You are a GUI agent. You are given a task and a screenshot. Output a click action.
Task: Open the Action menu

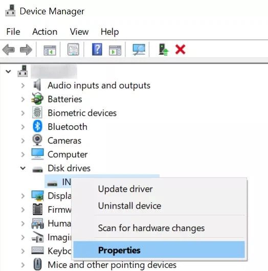click(45, 32)
